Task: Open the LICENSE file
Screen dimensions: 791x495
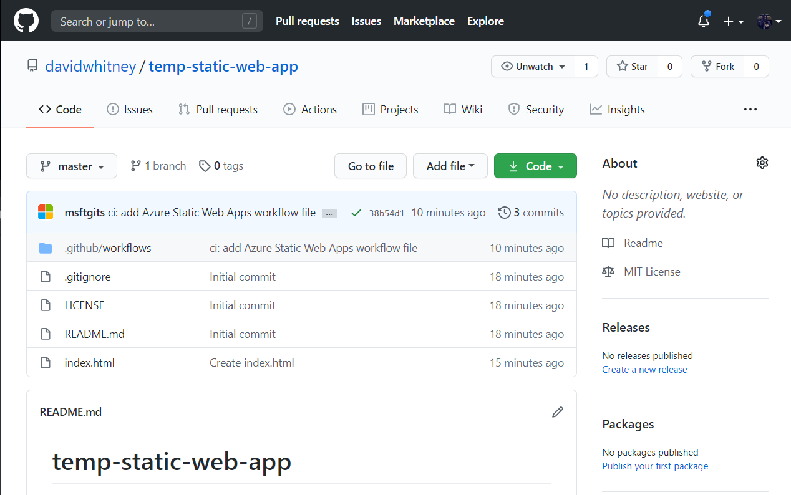Action: click(x=85, y=305)
